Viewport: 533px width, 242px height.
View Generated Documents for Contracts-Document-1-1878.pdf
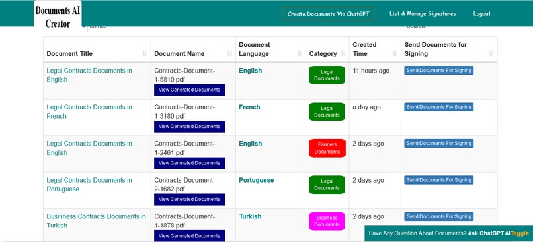coord(189,236)
